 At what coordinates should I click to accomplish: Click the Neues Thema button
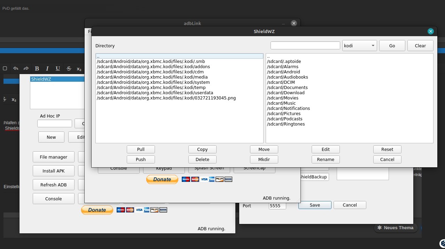[395, 228]
